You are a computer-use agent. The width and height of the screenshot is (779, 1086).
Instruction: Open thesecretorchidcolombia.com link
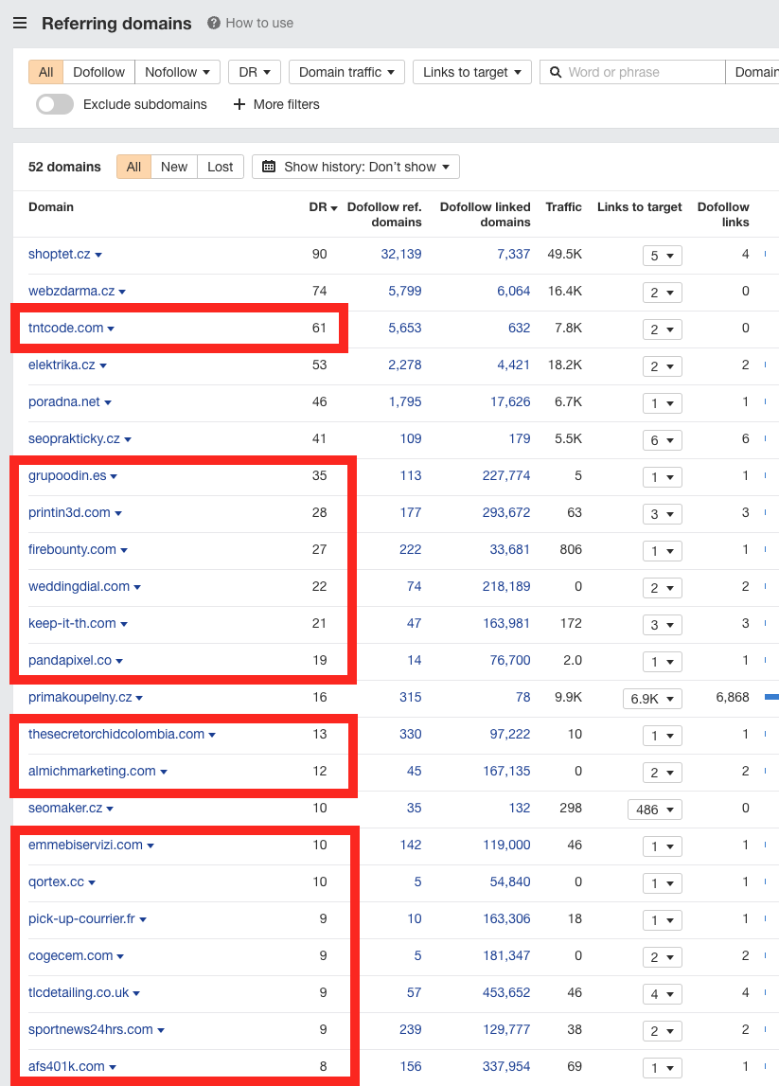pyautogui.click(x=116, y=734)
